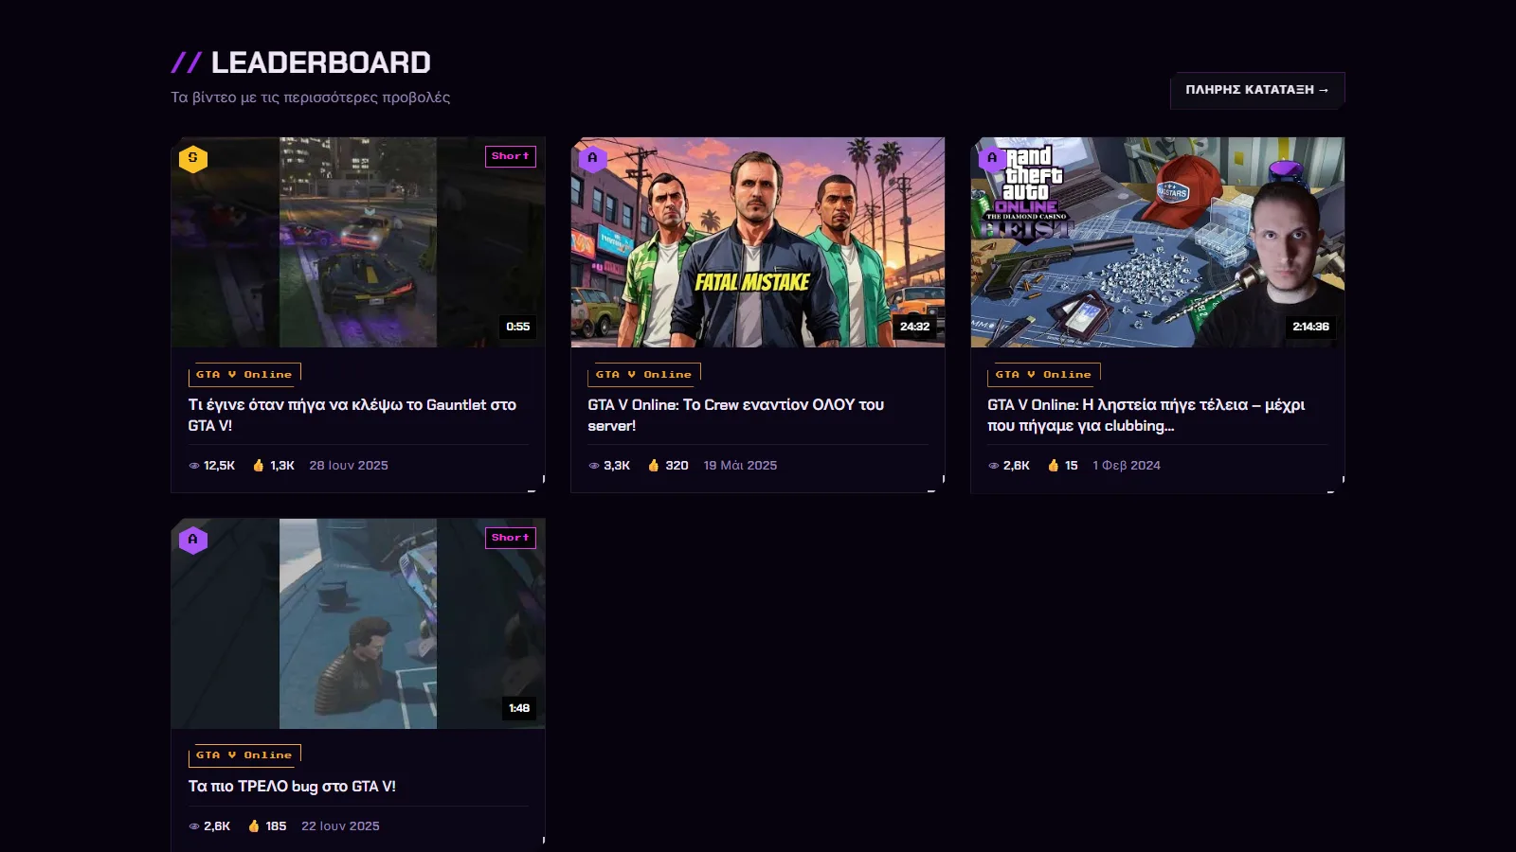Click the date 1 Φεβ 2024
Screen dimensions: 1516x852
(1127, 466)
